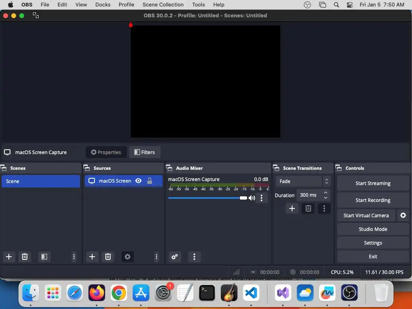Open Spotlight search in menu bar

point(336,5)
